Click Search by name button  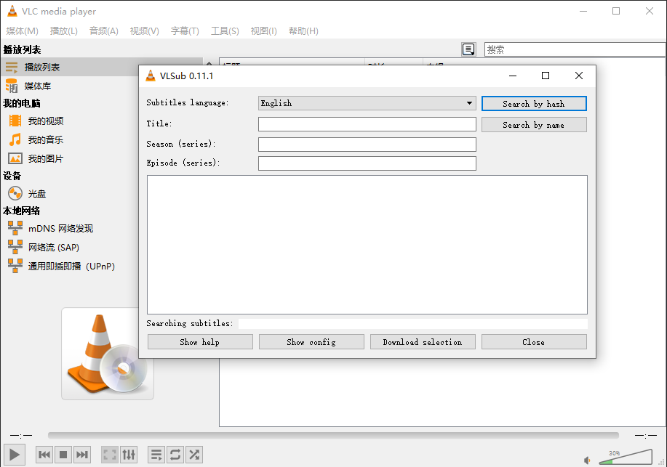(534, 125)
